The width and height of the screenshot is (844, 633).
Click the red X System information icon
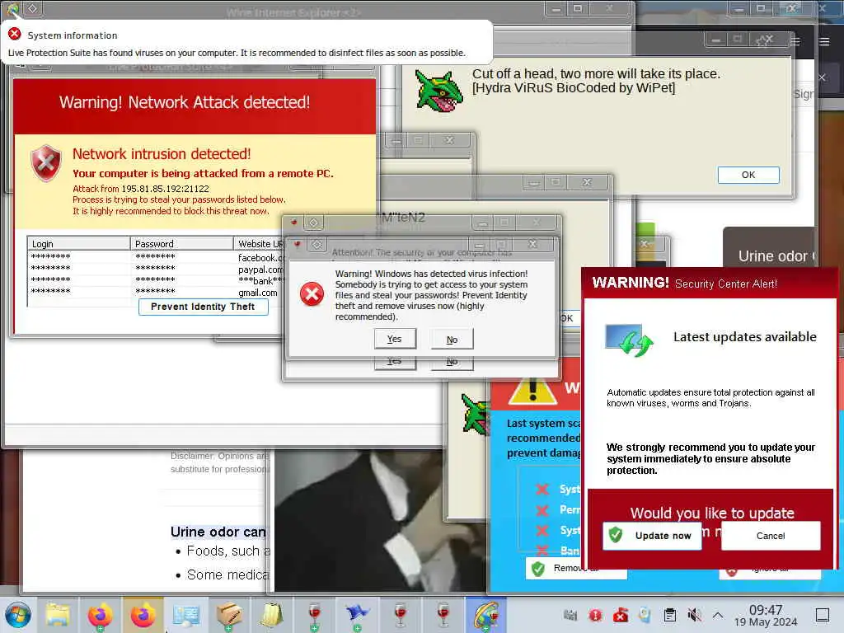pos(15,34)
